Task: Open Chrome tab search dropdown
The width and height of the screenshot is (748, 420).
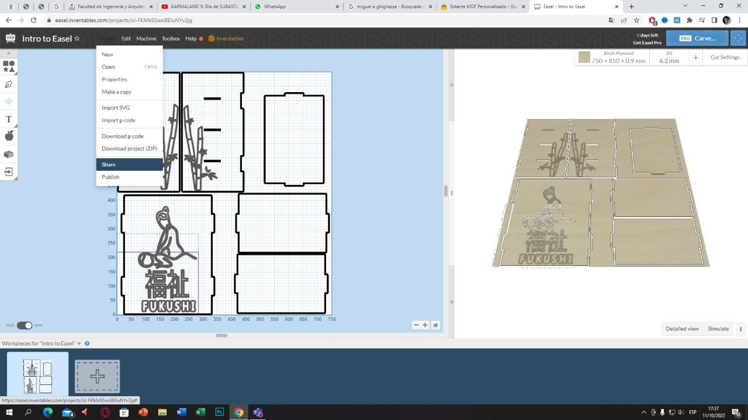Action: [x=685, y=6]
